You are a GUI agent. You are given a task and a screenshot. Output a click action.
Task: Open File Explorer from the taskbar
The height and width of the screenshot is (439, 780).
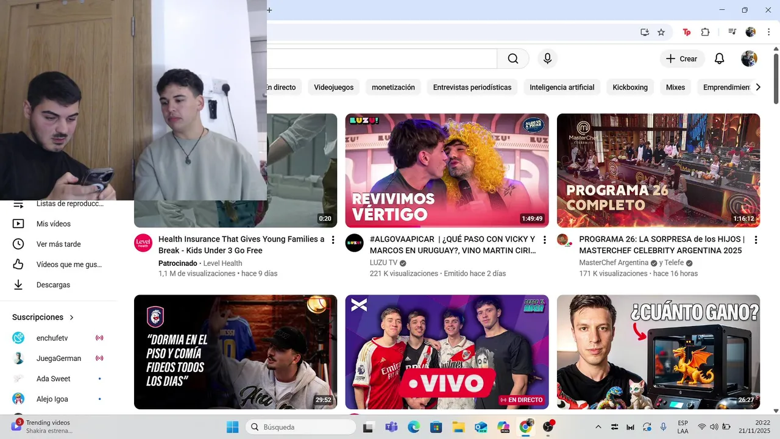pyautogui.click(x=458, y=427)
